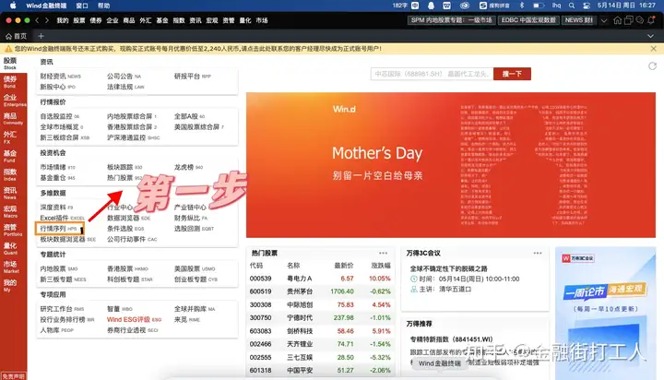Click the QQ penguin icon in menu bar
The height and width of the screenshot is (380, 664).
[431, 6]
